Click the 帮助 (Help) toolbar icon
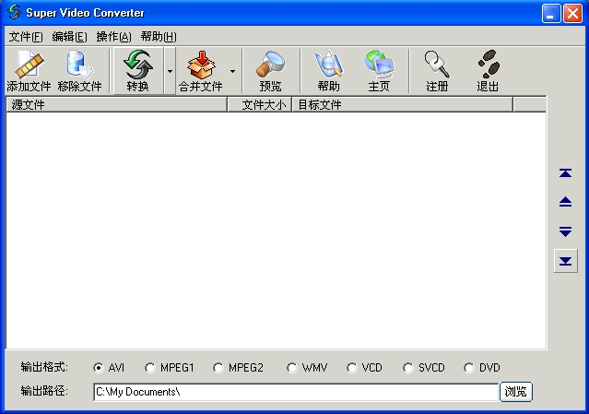 coord(328,71)
